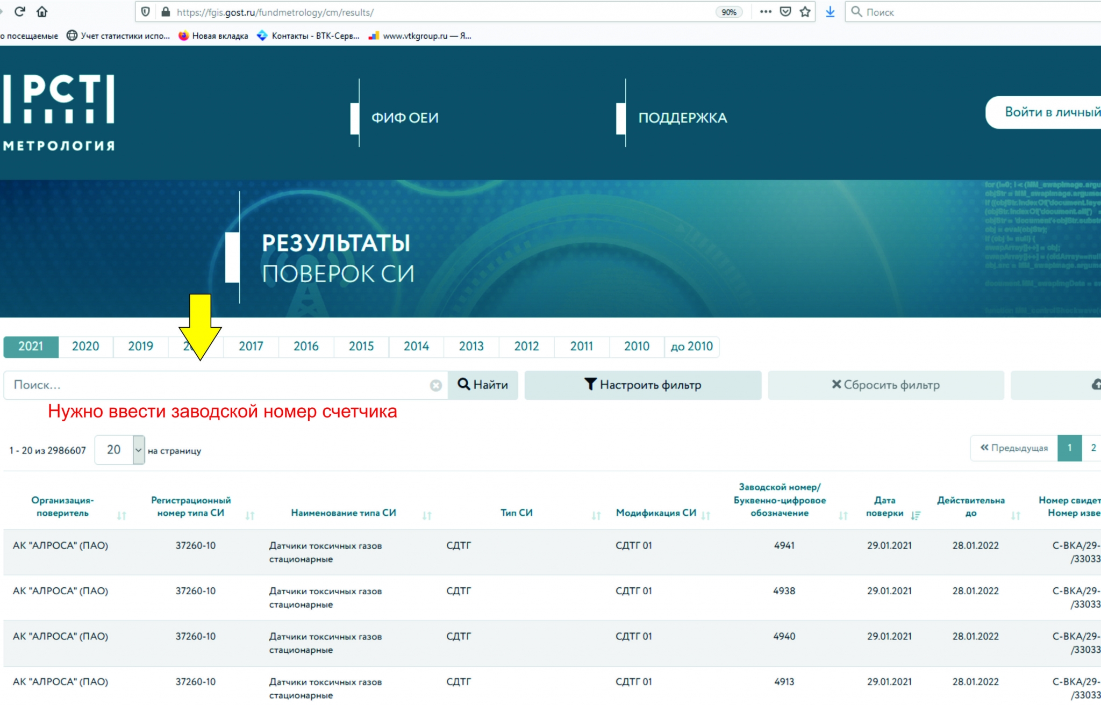Open the downloads arrow icon
The height and width of the screenshot is (706, 1101).
pos(830,12)
